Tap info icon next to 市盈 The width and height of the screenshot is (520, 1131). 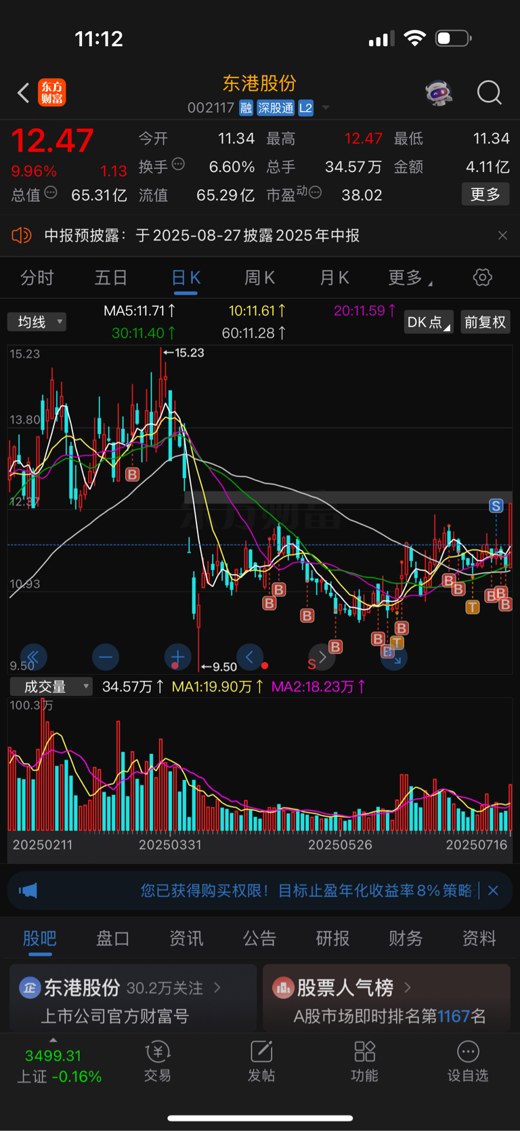click(x=315, y=193)
